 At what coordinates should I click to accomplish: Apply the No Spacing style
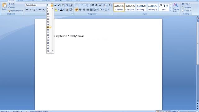pos(130,7)
